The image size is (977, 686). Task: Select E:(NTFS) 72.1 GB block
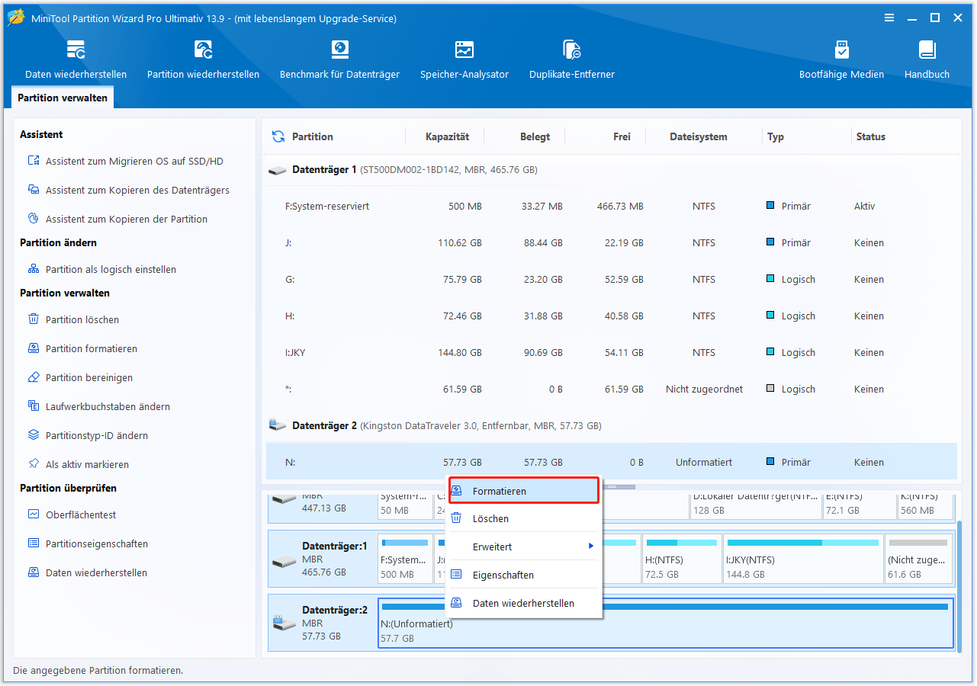(859, 505)
